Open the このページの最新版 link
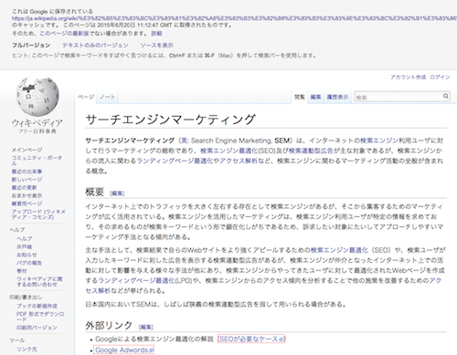 [x=64, y=33]
